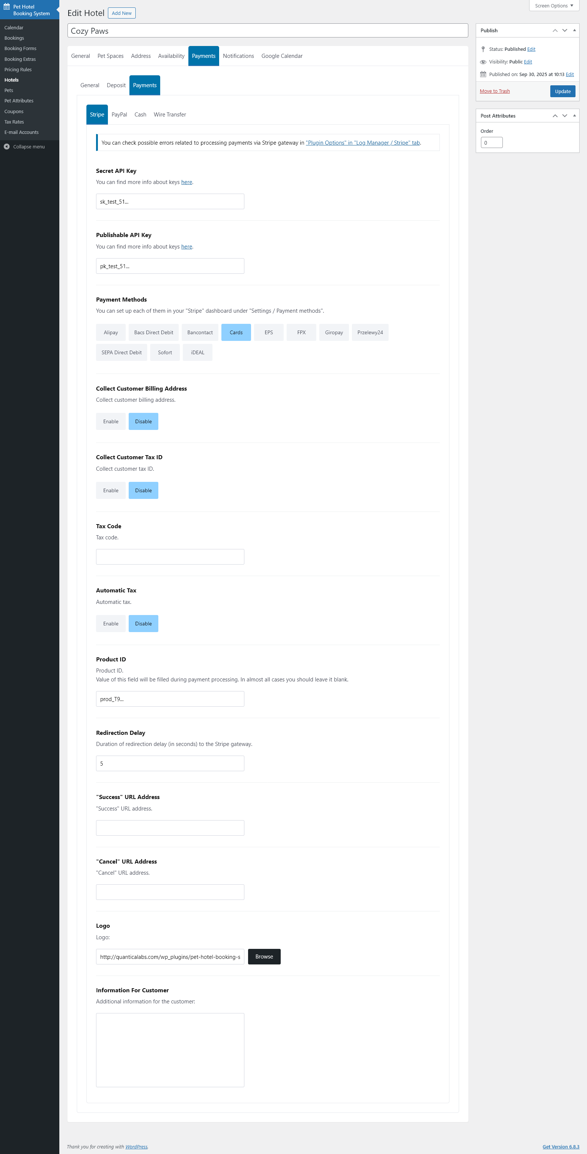Switch to the PayPal gateway tab
The width and height of the screenshot is (587, 1154).
(119, 115)
